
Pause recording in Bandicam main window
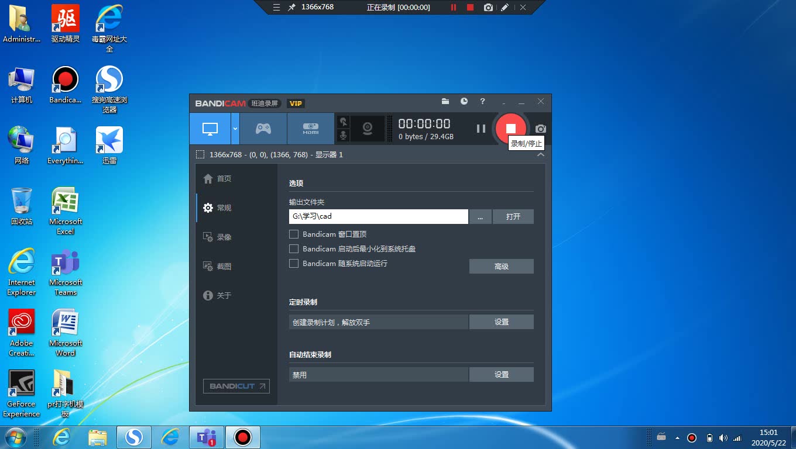pyautogui.click(x=481, y=129)
